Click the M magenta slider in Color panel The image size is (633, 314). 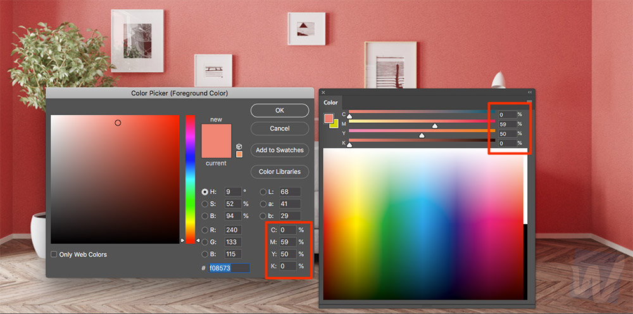tap(422, 121)
